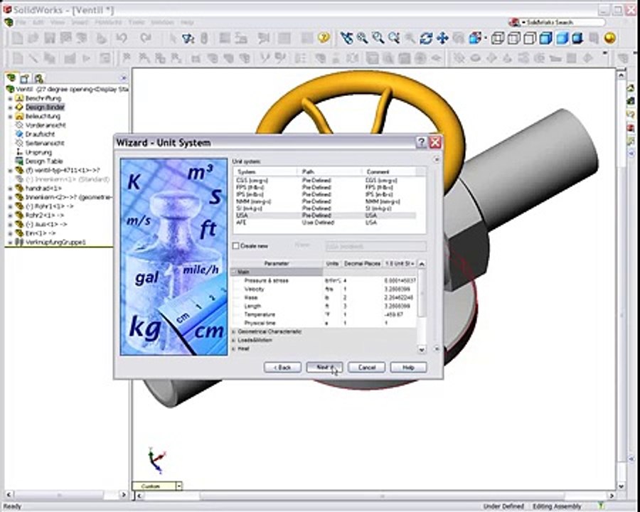This screenshot has height=512, width=640.
Task: Click the Decimal Places column header
Action: click(362, 264)
